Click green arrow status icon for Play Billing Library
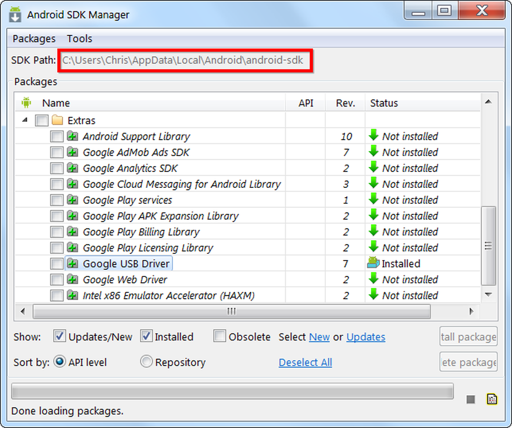Viewport: 512px width, 428px height. (374, 231)
